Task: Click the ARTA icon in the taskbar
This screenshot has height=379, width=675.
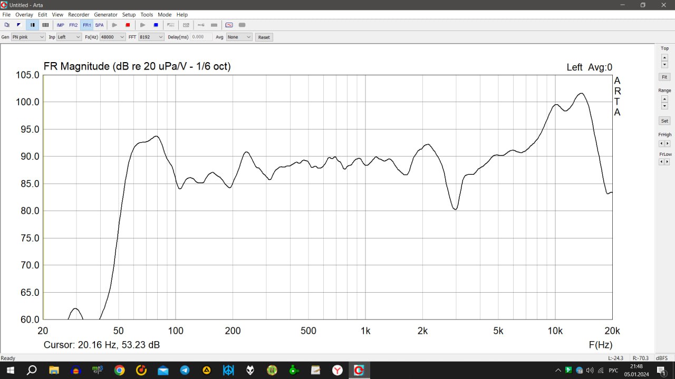Action: click(x=359, y=371)
